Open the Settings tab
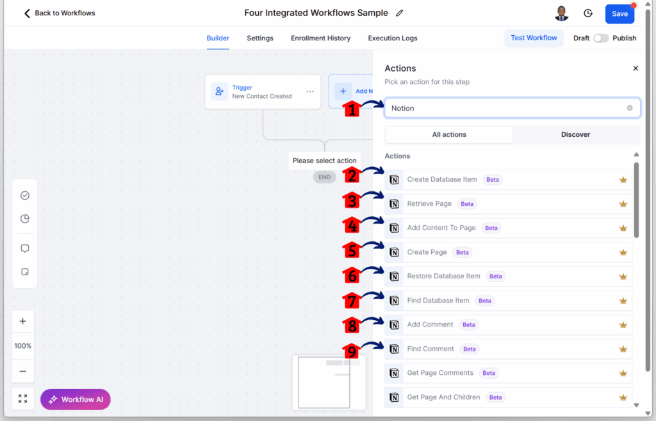This screenshot has height=421, width=656. [x=260, y=38]
